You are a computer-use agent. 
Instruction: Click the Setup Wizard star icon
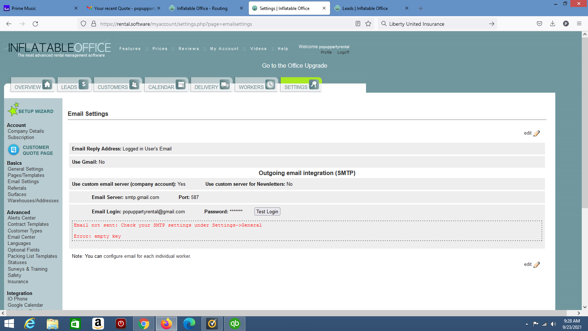point(14,109)
